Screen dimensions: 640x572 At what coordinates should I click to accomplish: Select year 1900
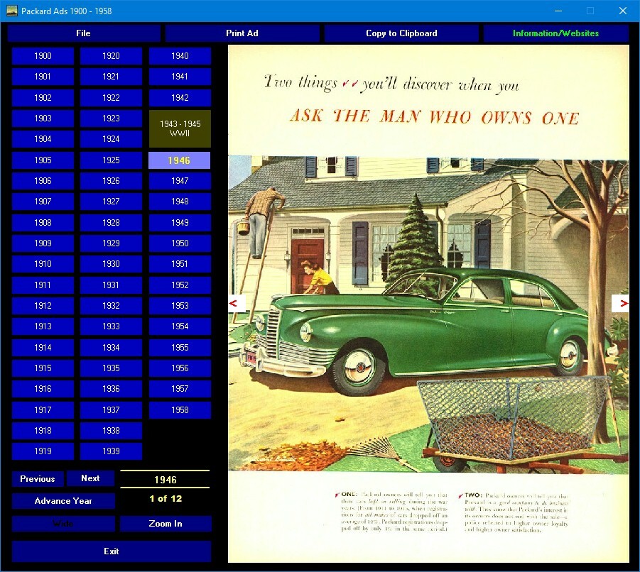pos(43,56)
